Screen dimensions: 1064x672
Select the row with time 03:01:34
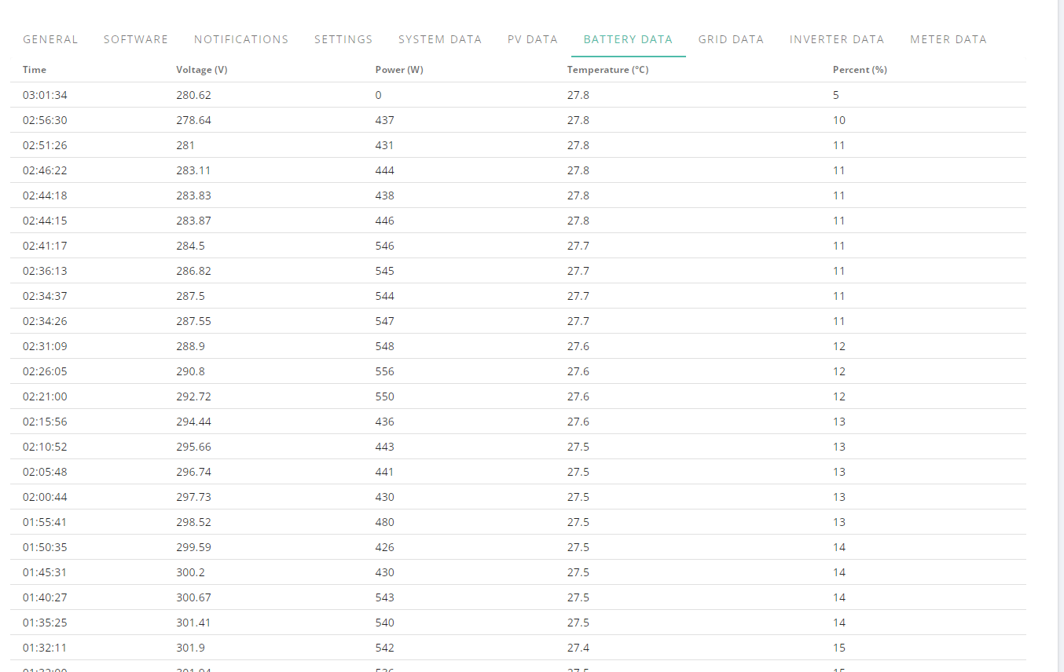(518, 95)
